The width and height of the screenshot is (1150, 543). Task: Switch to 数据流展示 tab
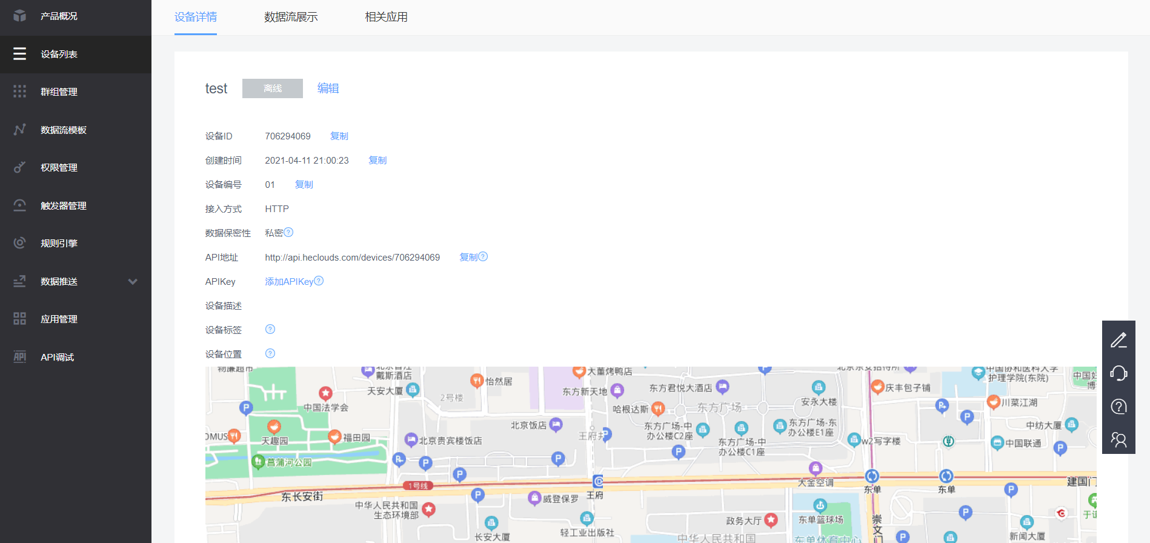coord(291,17)
